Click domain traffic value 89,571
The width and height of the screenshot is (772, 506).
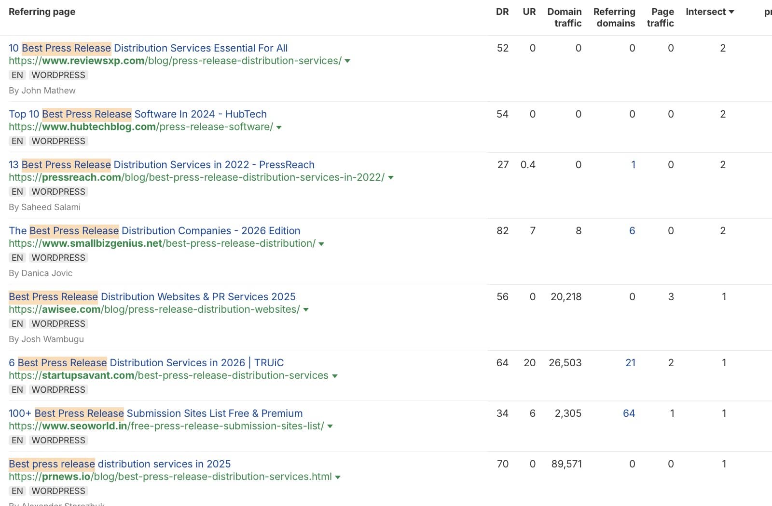[566, 464]
